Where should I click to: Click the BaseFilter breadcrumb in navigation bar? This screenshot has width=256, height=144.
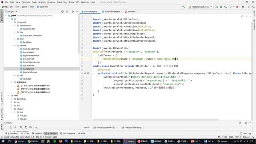42,7
